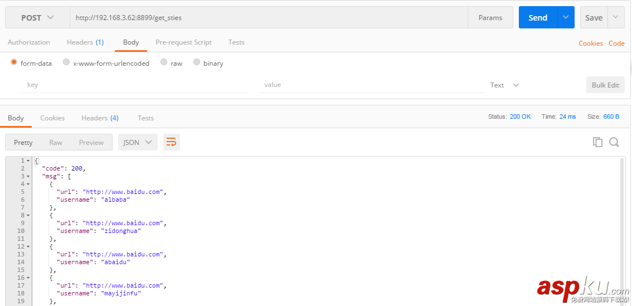Collapse the msg array at line 3
The image size is (632, 306).
(x=28, y=176)
